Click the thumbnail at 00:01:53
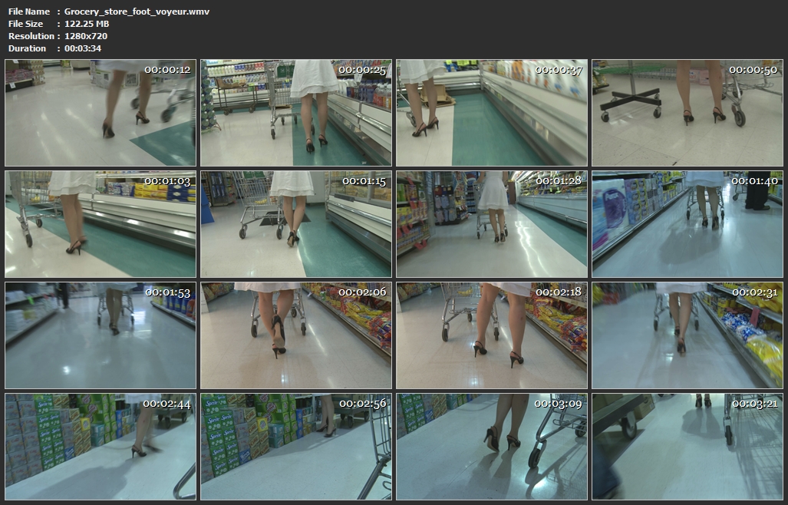Screen dimensions: 788x505 click(101, 335)
